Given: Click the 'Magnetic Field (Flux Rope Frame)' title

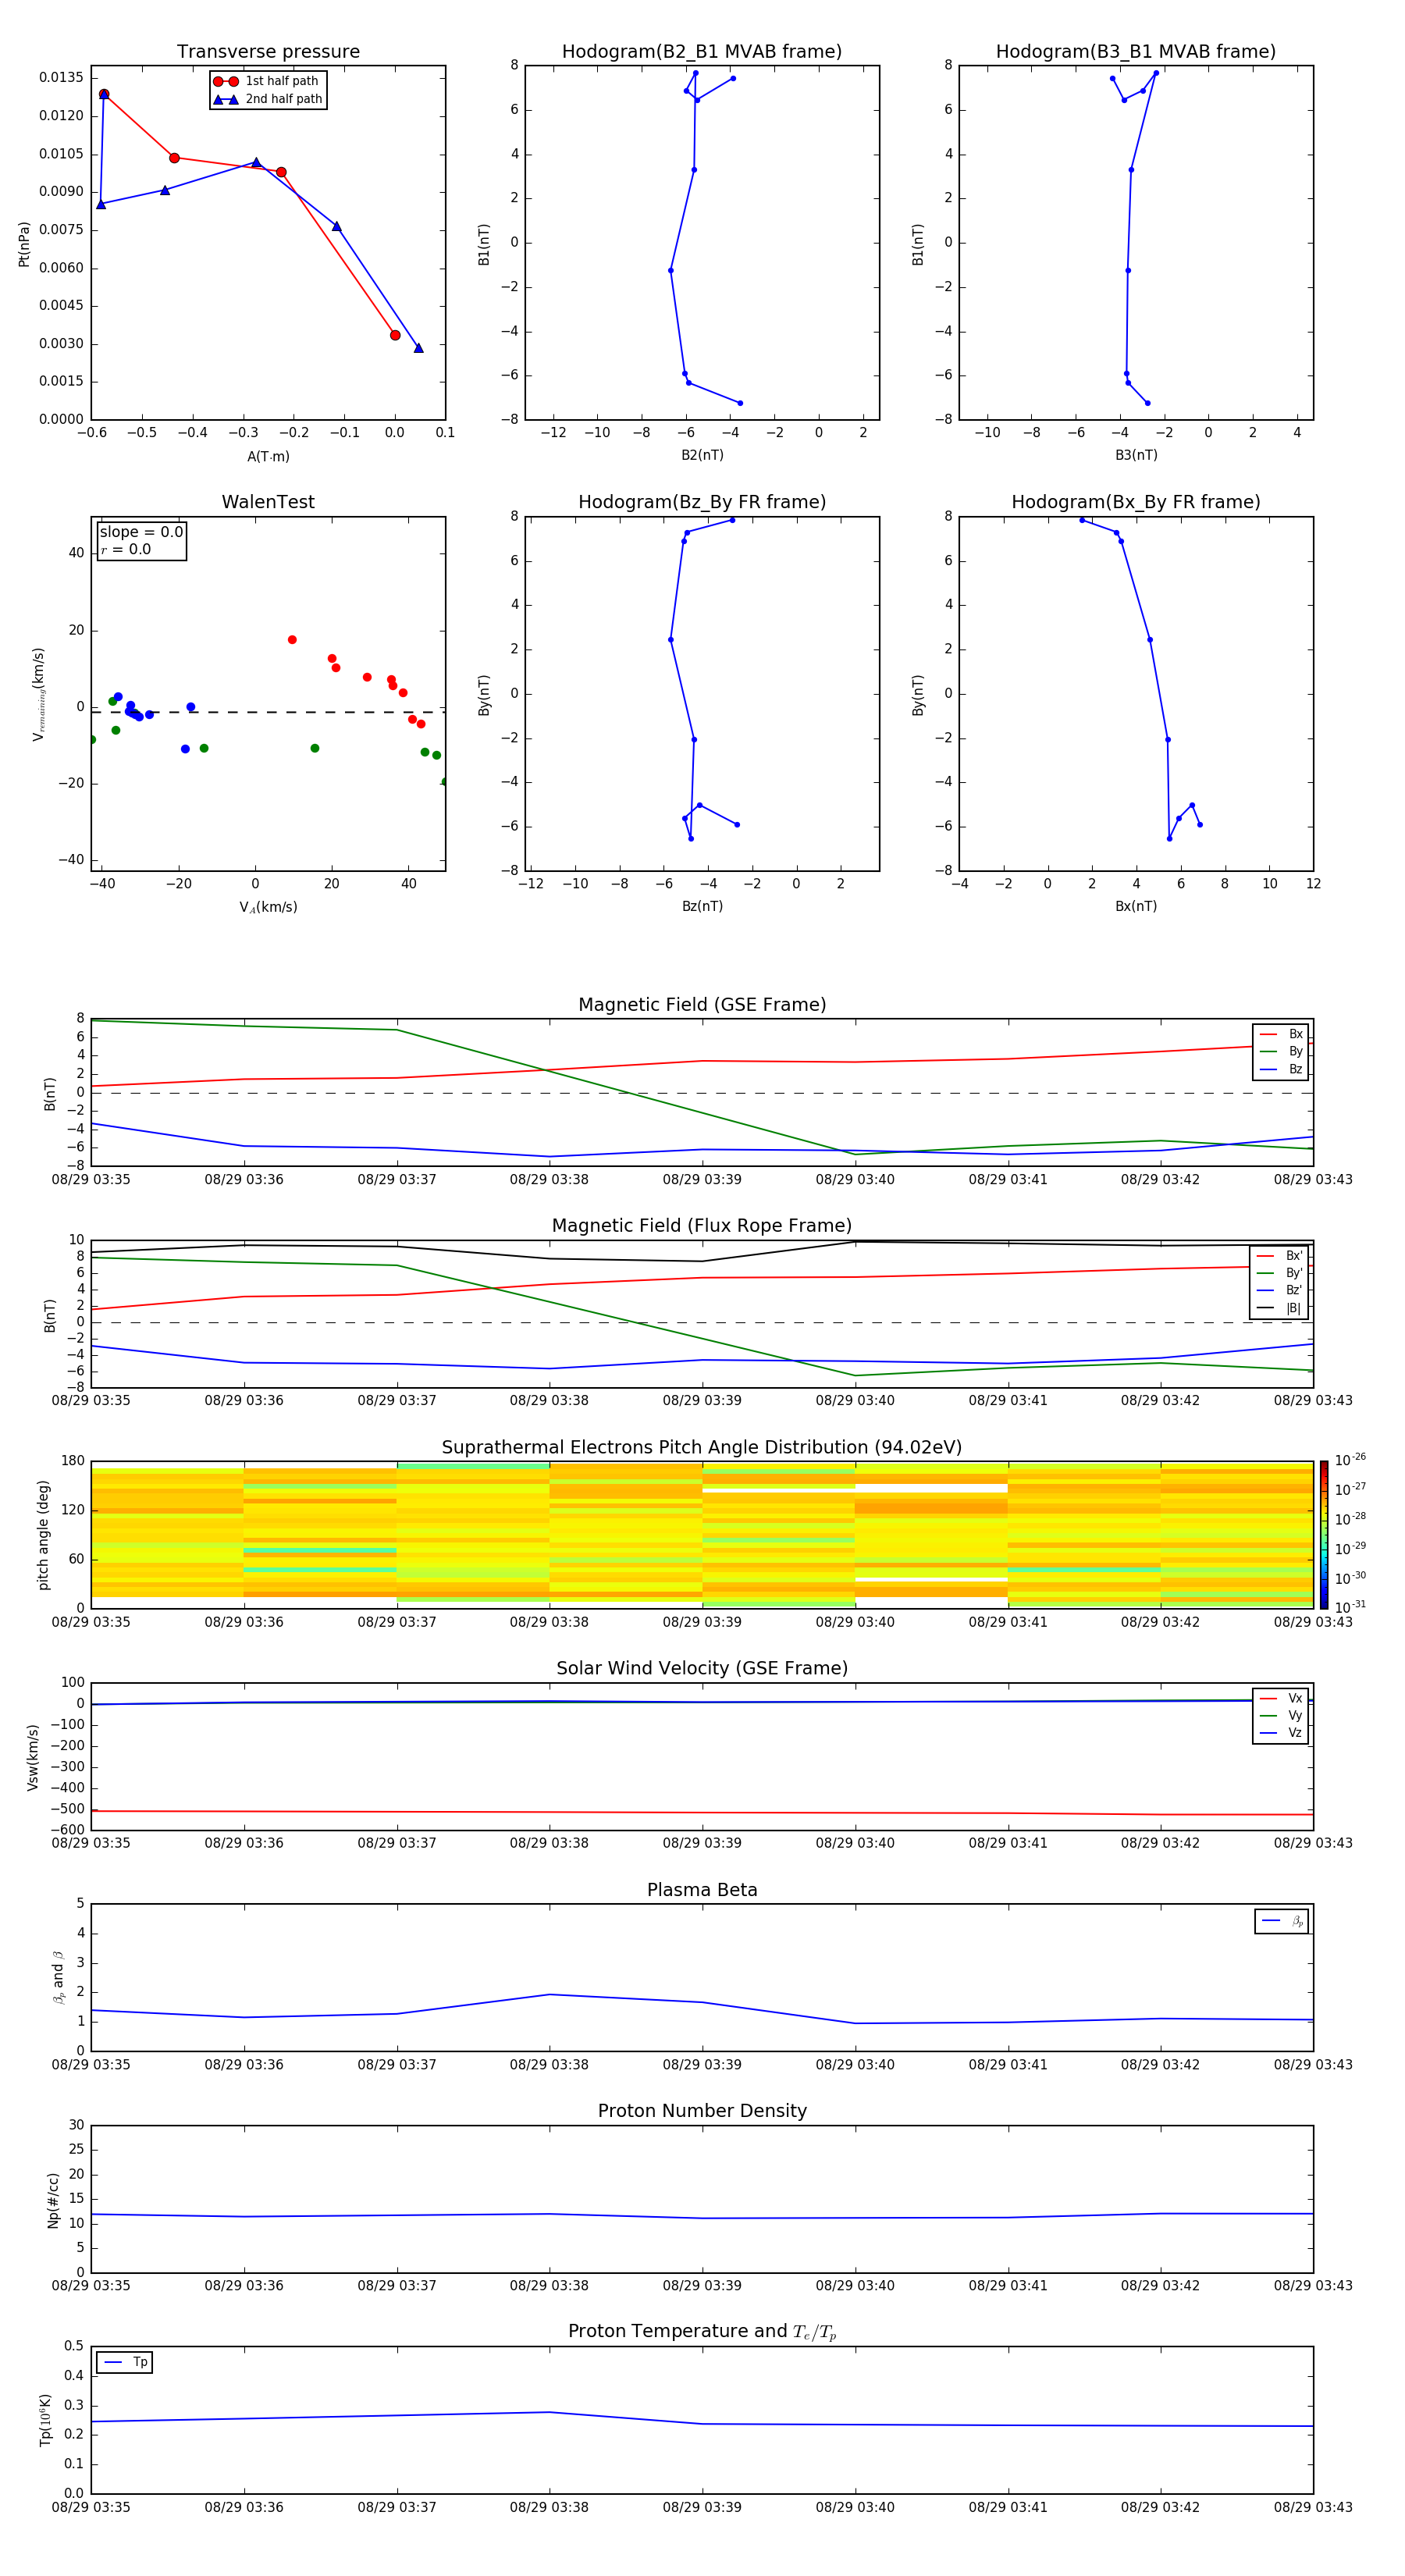Looking at the screenshot, I should [x=702, y=1226].
